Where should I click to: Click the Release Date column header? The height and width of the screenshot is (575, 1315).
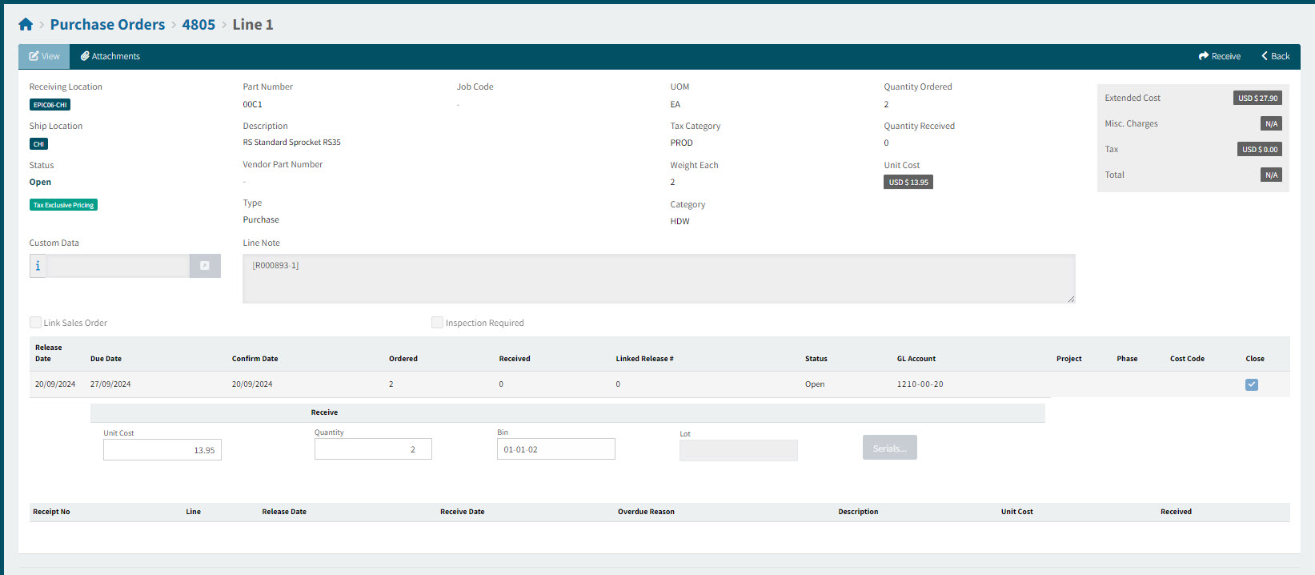(x=48, y=353)
